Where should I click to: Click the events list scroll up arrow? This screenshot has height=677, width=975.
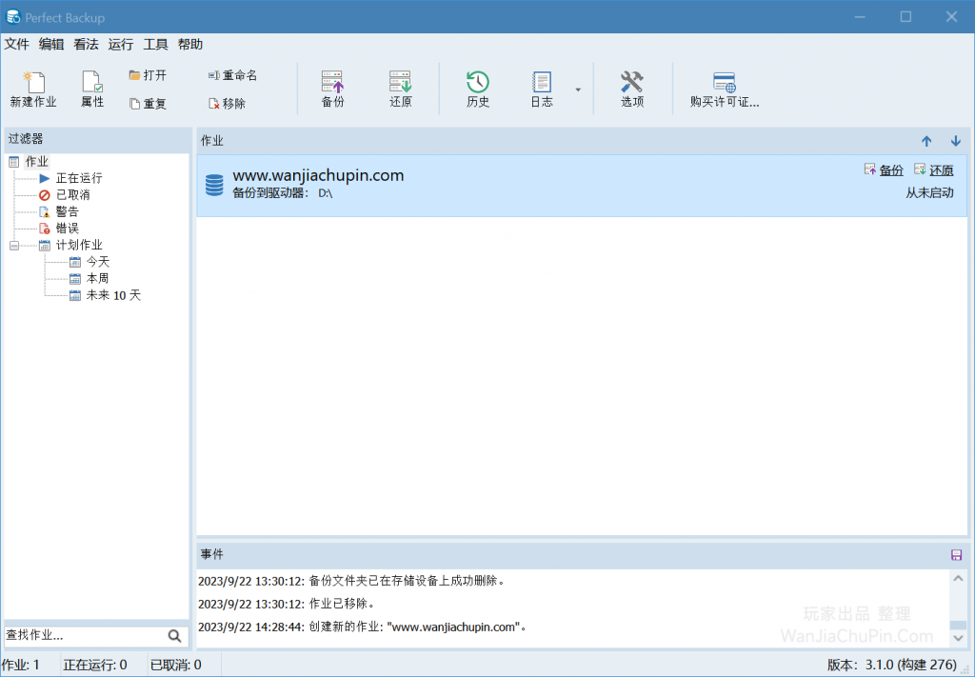click(958, 578)
